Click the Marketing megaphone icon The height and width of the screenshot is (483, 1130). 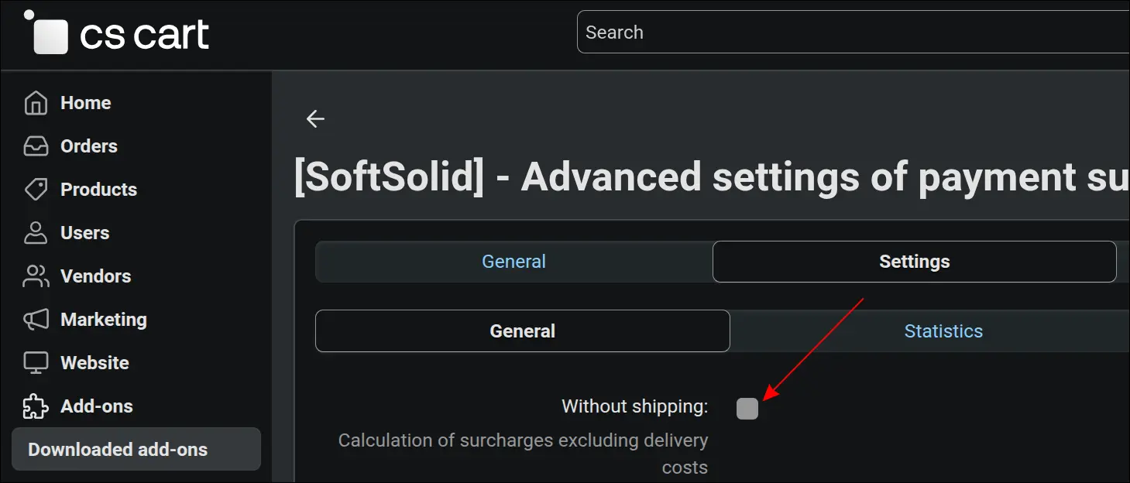click(x=36, y=320)
